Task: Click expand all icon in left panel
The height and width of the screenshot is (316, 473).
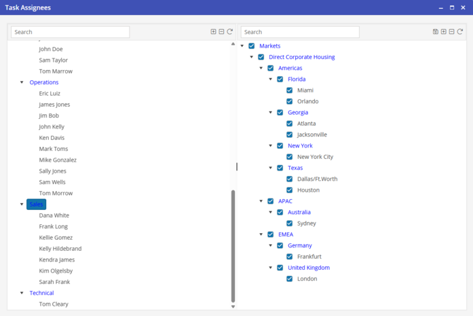Action: point(213,32)
